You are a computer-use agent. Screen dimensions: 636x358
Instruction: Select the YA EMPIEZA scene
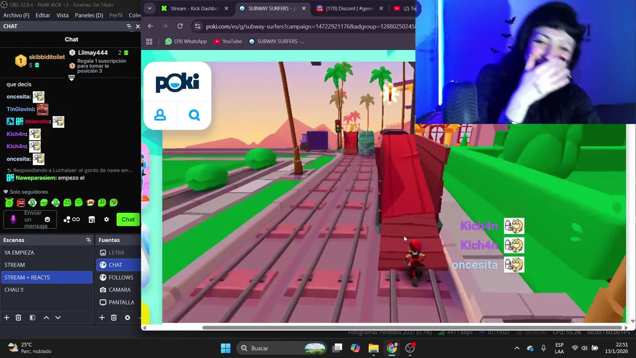coord(47,253)
